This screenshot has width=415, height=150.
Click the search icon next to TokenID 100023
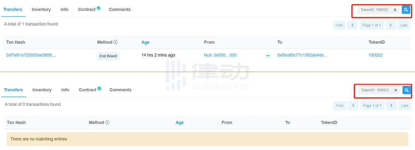(407, 90)
